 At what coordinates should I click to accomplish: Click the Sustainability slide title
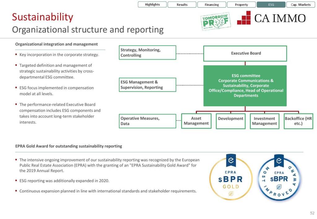click(42, 17)
